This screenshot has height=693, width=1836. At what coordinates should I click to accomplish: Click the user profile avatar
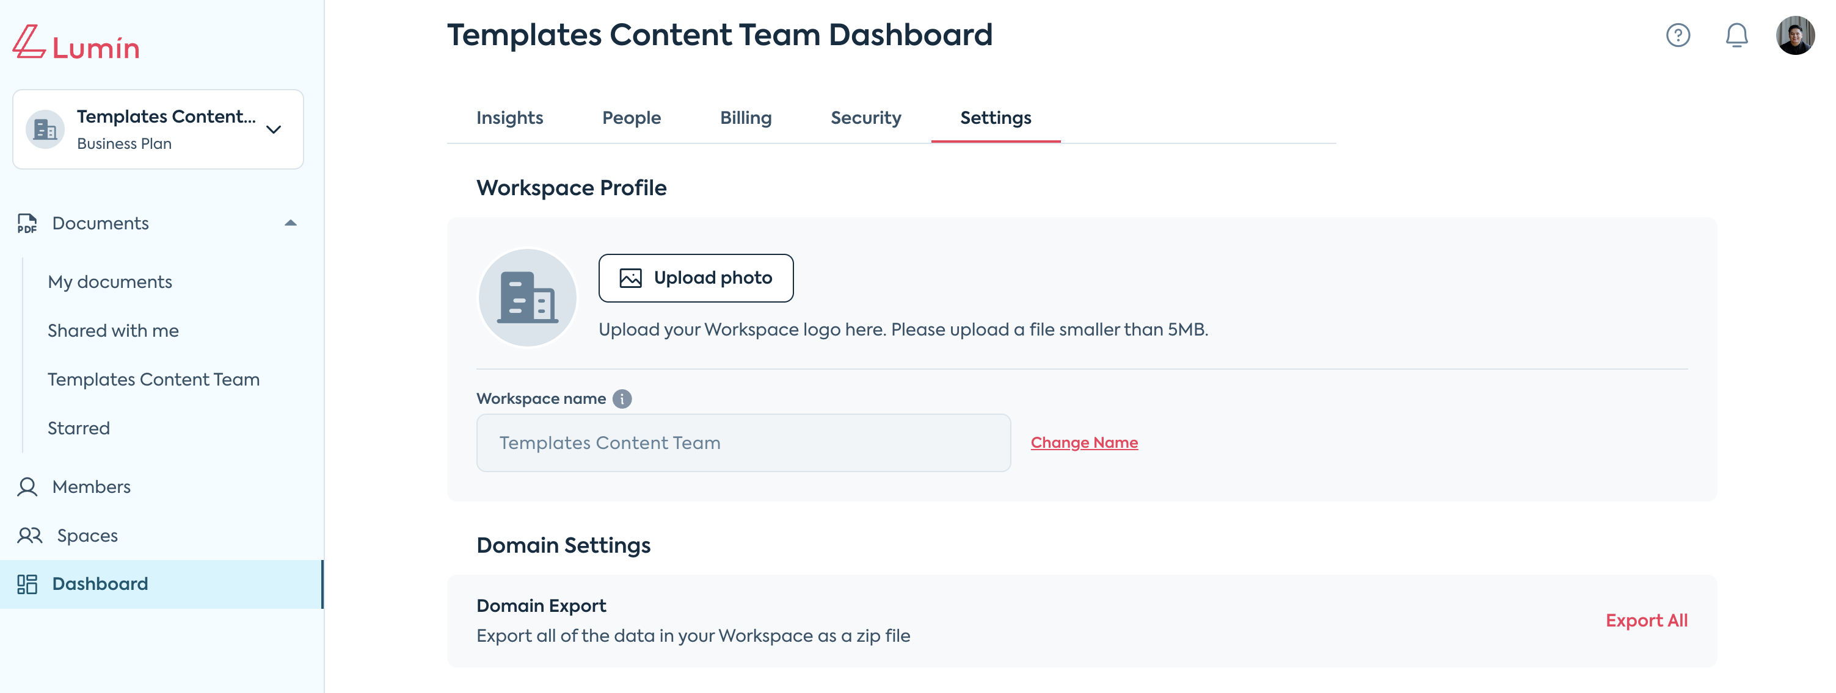tap(1794, 35)
